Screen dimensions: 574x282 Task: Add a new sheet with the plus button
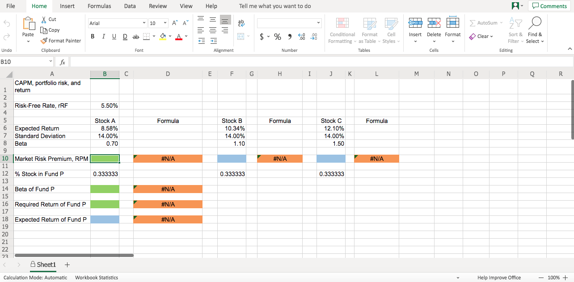point(67,265)
